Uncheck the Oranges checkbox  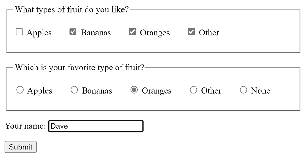pyautogui.click(x=132, y=32)
